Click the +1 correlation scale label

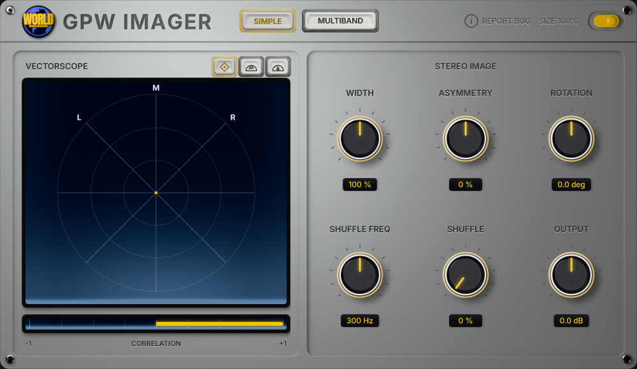tap(283, 344)
